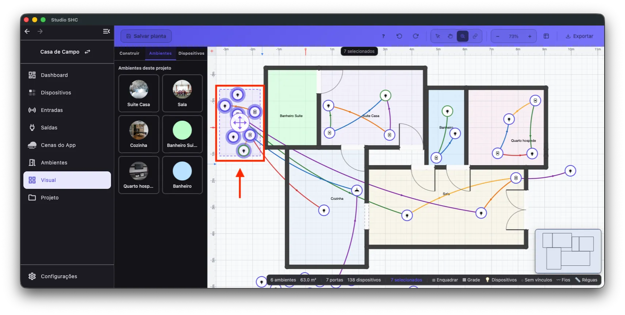Image resolution: width=625 pixels, height=315 pixels.
Task: Switch to the Ambientes tab
Action: (x=160, y=53)
